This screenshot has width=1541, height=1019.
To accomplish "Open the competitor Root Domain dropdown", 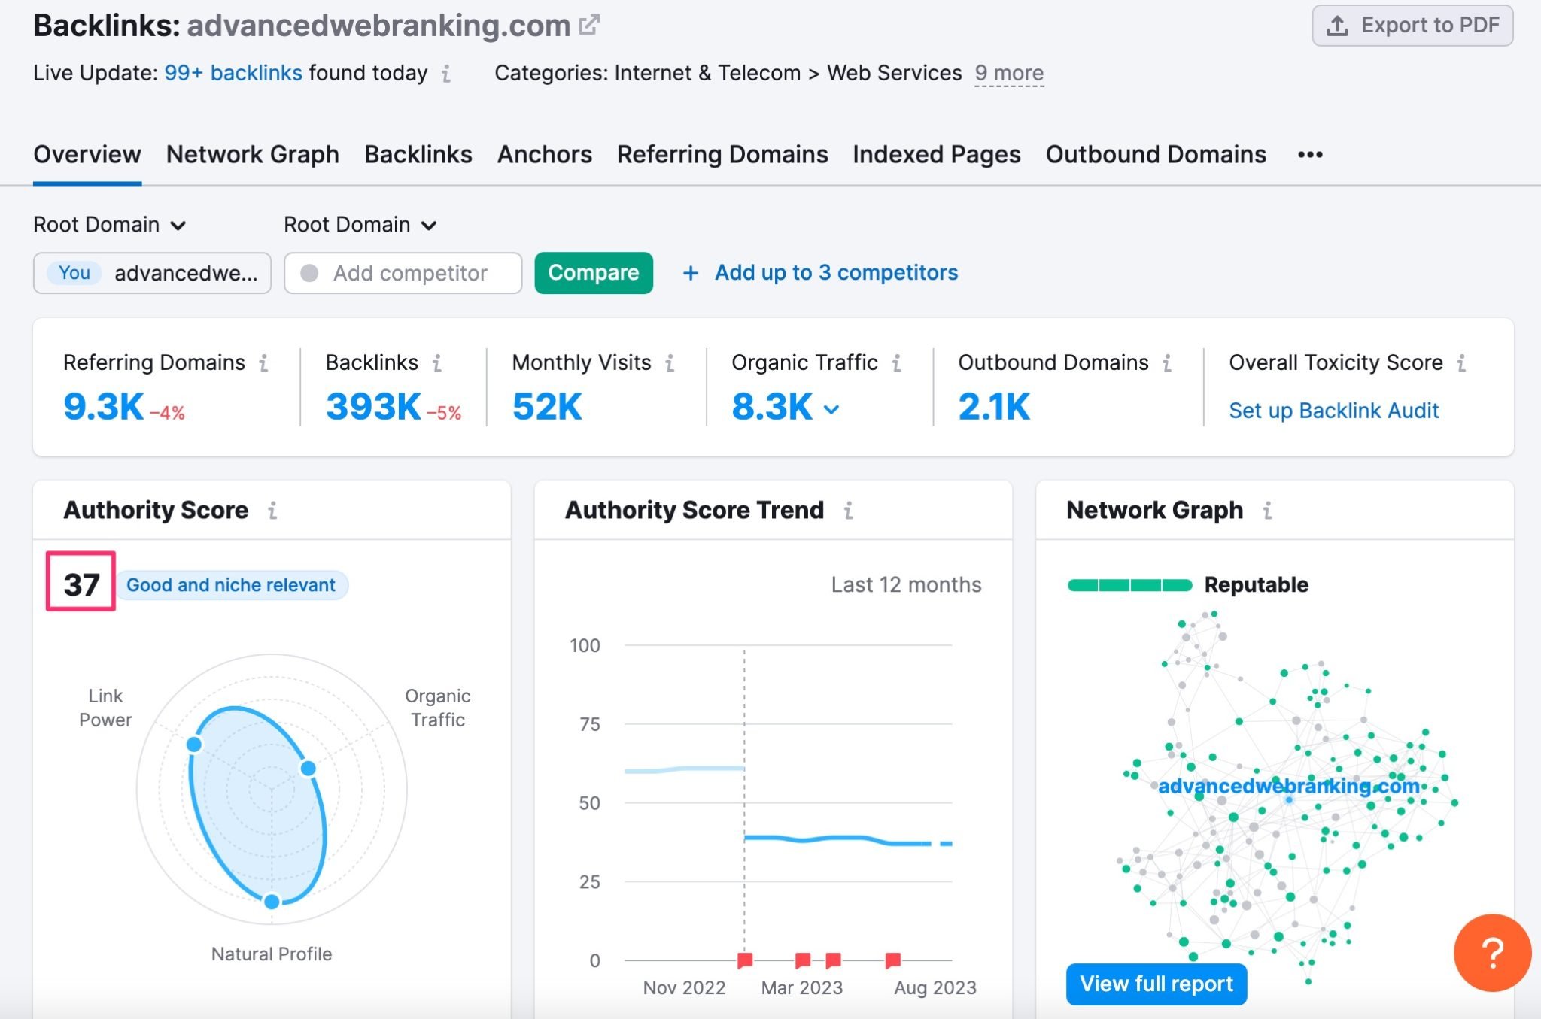I will (x=360, y=224).
